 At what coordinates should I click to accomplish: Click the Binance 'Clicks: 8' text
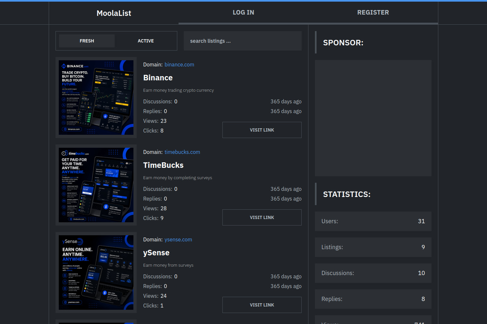point(153,131)
